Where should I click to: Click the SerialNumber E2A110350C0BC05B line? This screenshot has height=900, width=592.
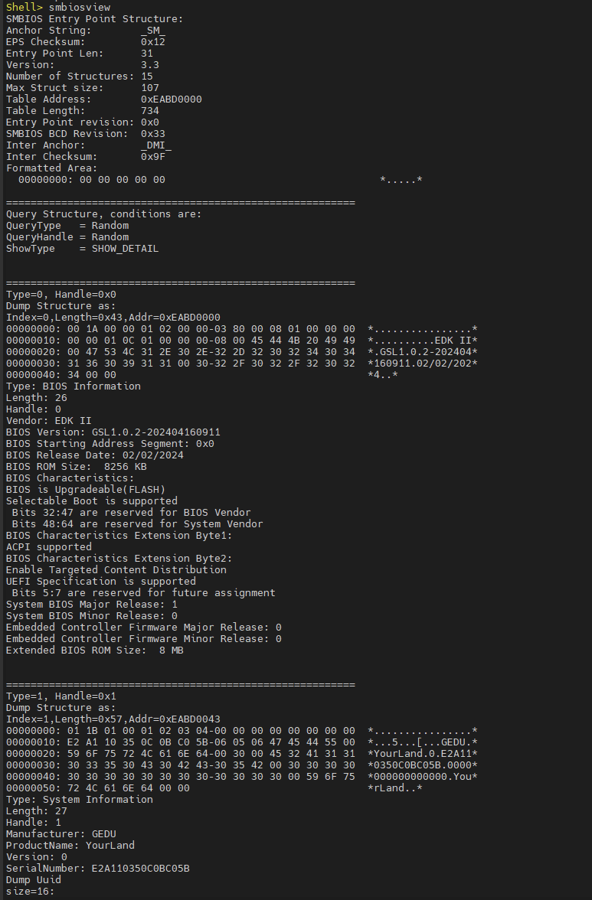[97, 869]
